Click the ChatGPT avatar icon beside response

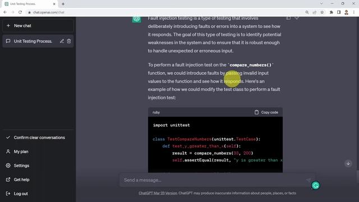coord(136,19)
